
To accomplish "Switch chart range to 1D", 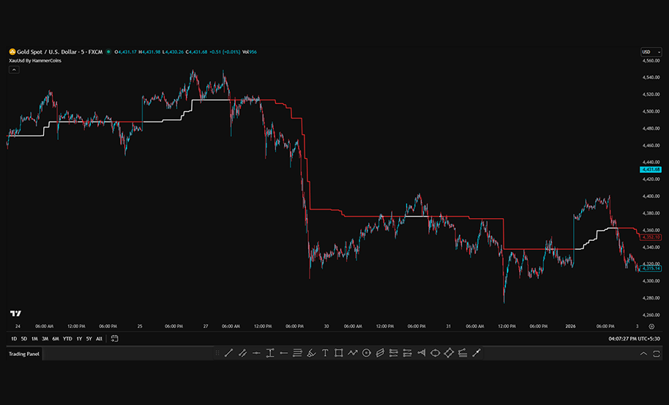I will tap(14, 338).
